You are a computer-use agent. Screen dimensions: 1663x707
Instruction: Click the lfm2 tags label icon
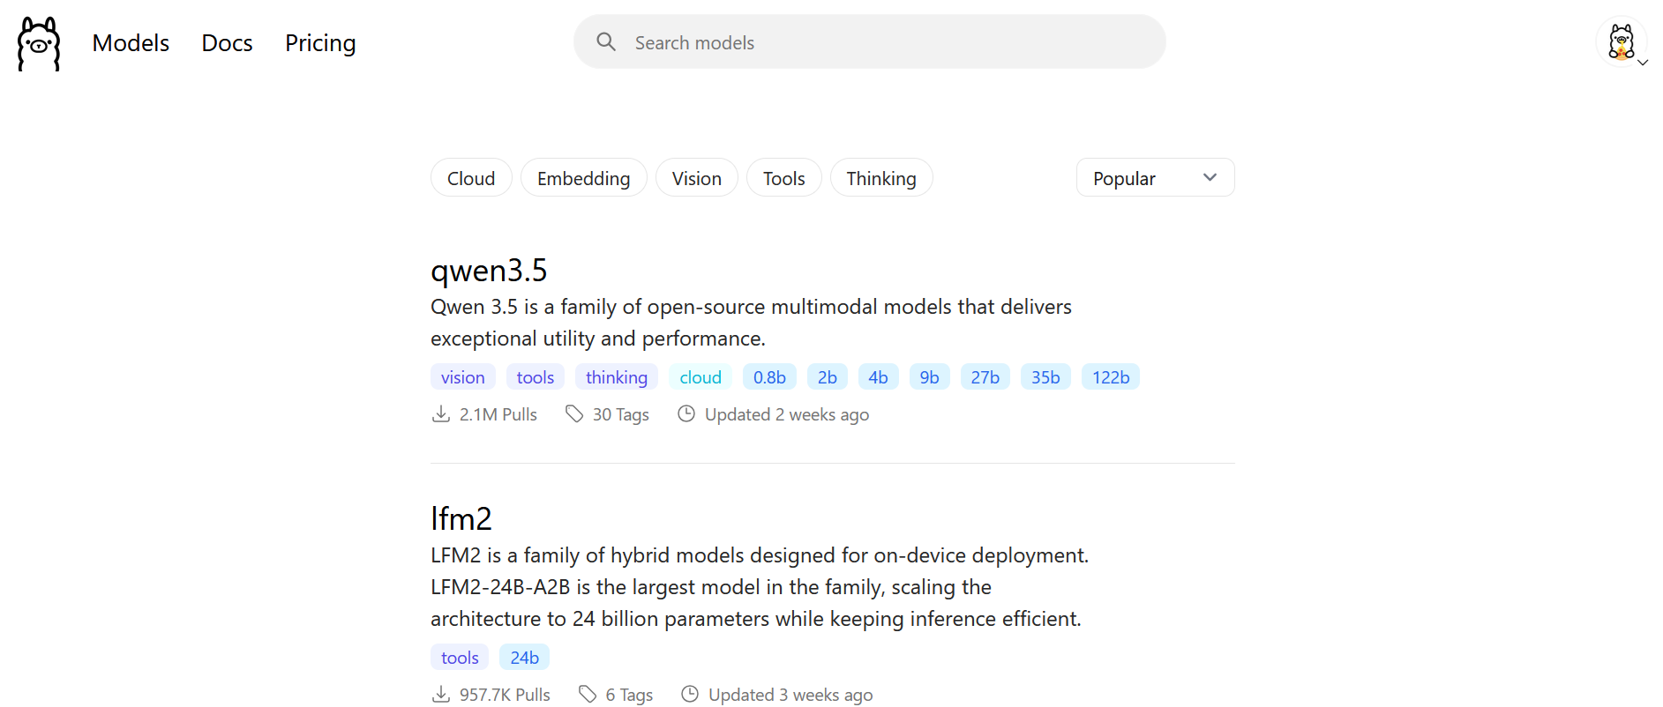(x=588, y=695)
